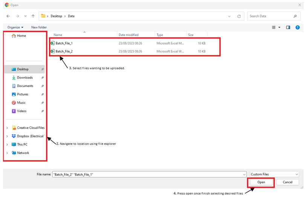Select Batch_File_2 Excel file
This screenshot has width=306, height=199.
64,51
